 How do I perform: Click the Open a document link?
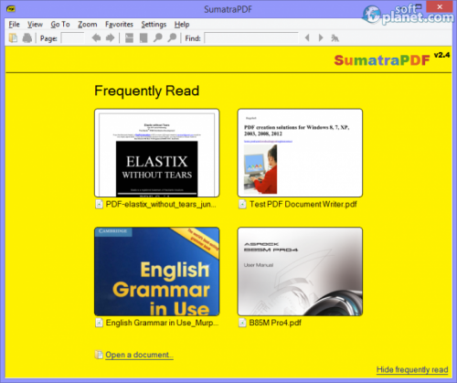139,355
